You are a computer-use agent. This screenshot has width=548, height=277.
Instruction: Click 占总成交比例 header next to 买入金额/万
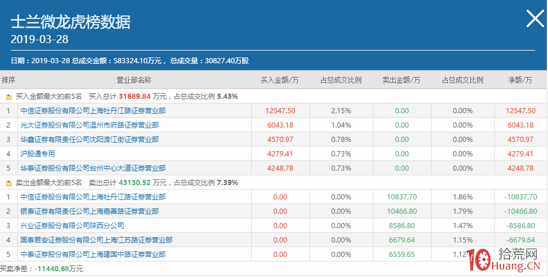341,80
